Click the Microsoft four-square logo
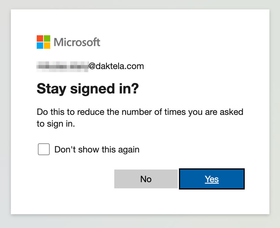Viewport: 280px width, 228px height. (x=43, y=42)
